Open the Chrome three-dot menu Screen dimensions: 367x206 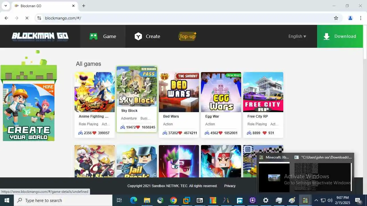(x=361, y=18)
